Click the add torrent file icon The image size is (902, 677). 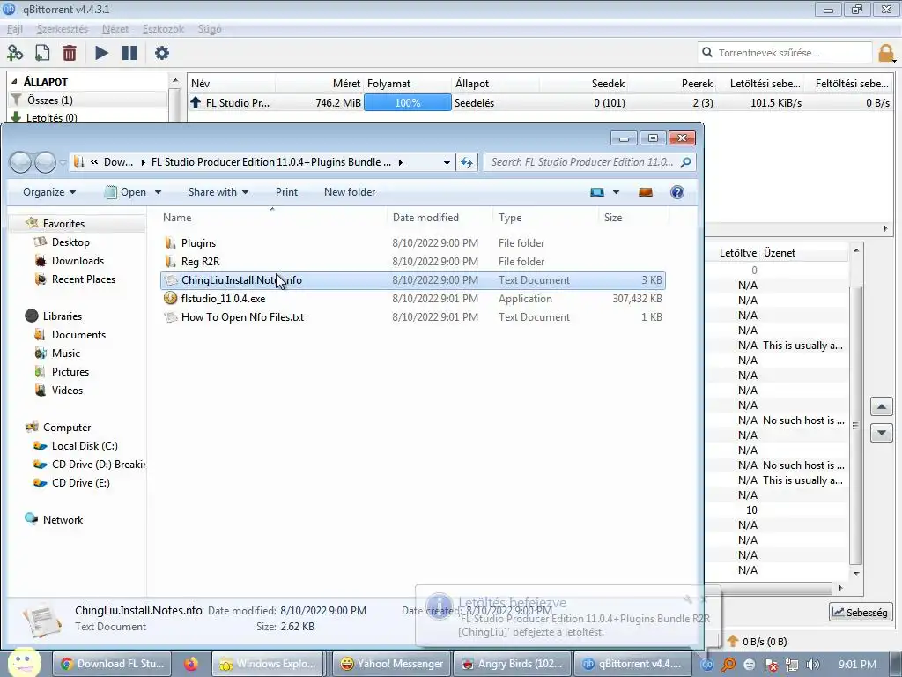tap(42, 53)
